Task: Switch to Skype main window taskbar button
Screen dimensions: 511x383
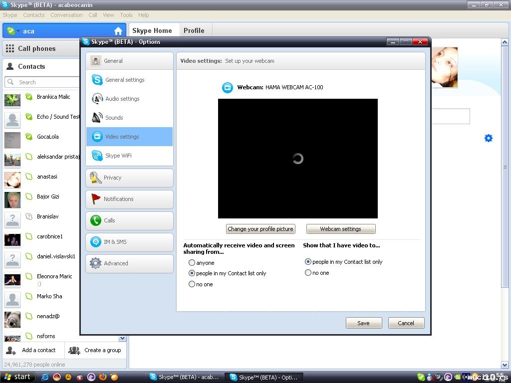Action: (185, 377)
